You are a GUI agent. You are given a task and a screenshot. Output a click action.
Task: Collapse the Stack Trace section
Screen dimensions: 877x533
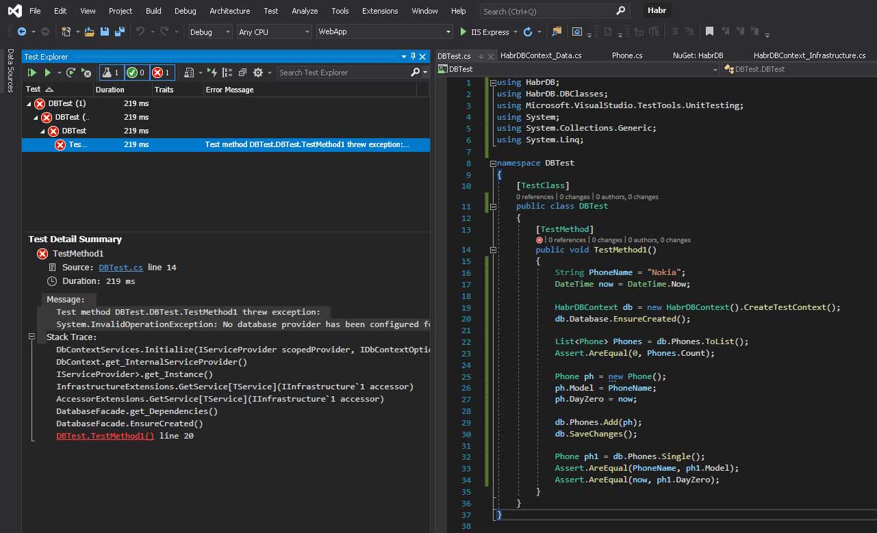click(32, 337)
